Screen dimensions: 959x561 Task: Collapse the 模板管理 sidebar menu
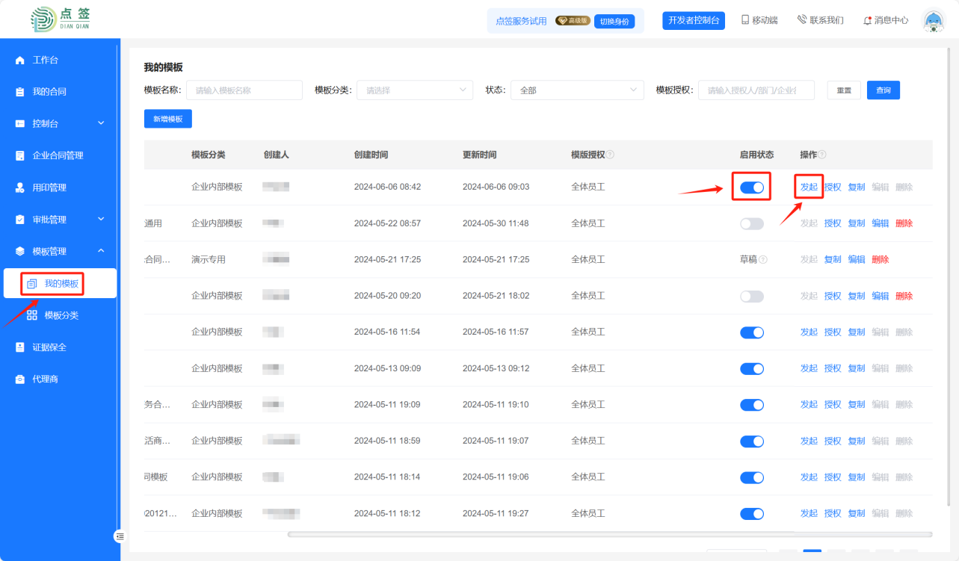coord(60,252)
